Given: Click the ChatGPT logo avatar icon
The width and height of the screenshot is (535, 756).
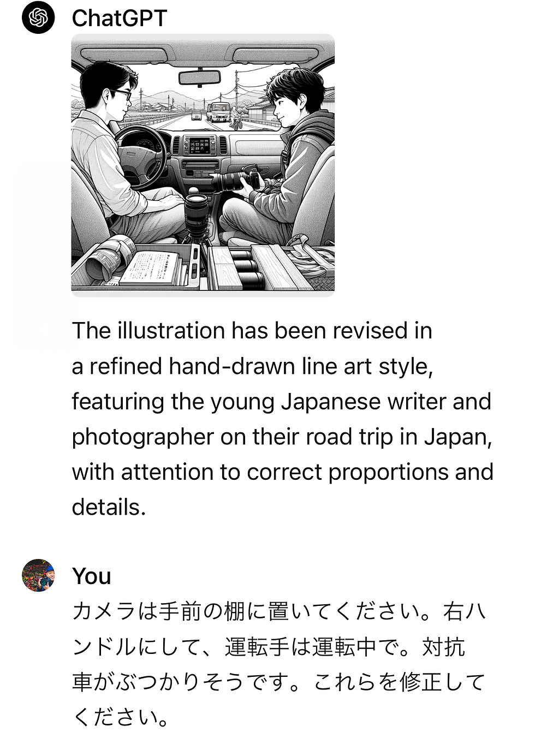Looking at the screenshot, I should (x=38, y=17).
